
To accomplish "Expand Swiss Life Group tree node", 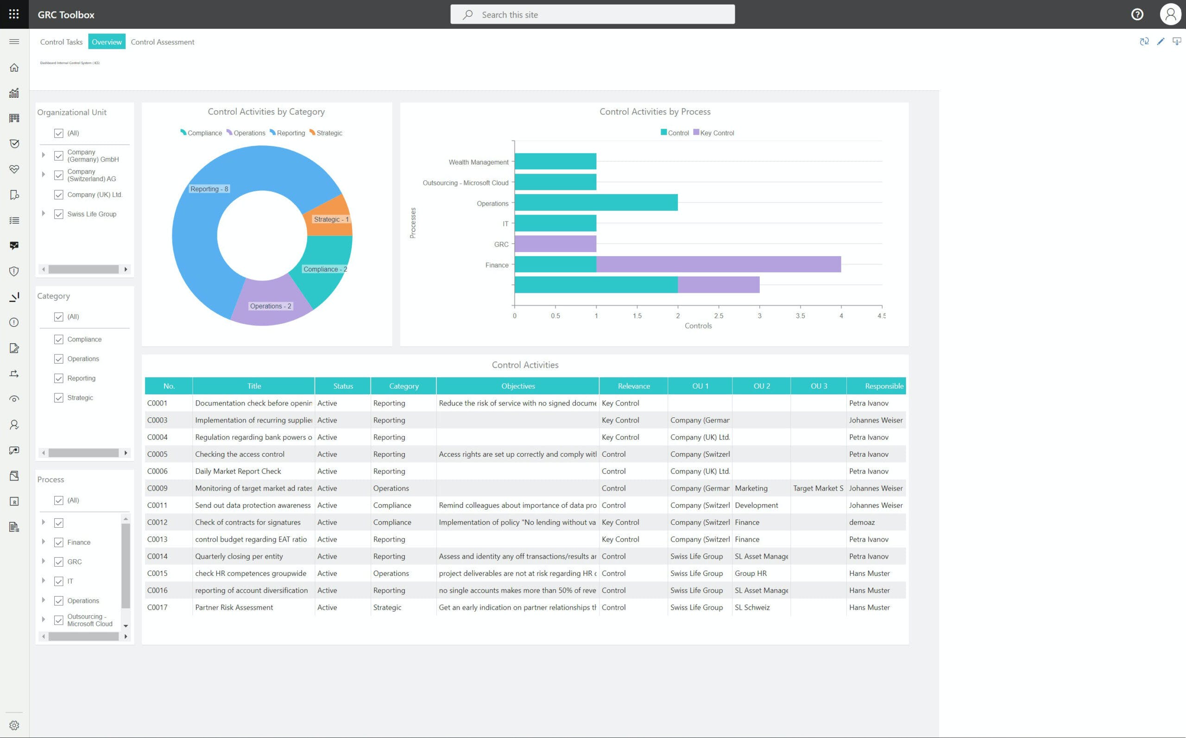I will [x=44, y=214].
